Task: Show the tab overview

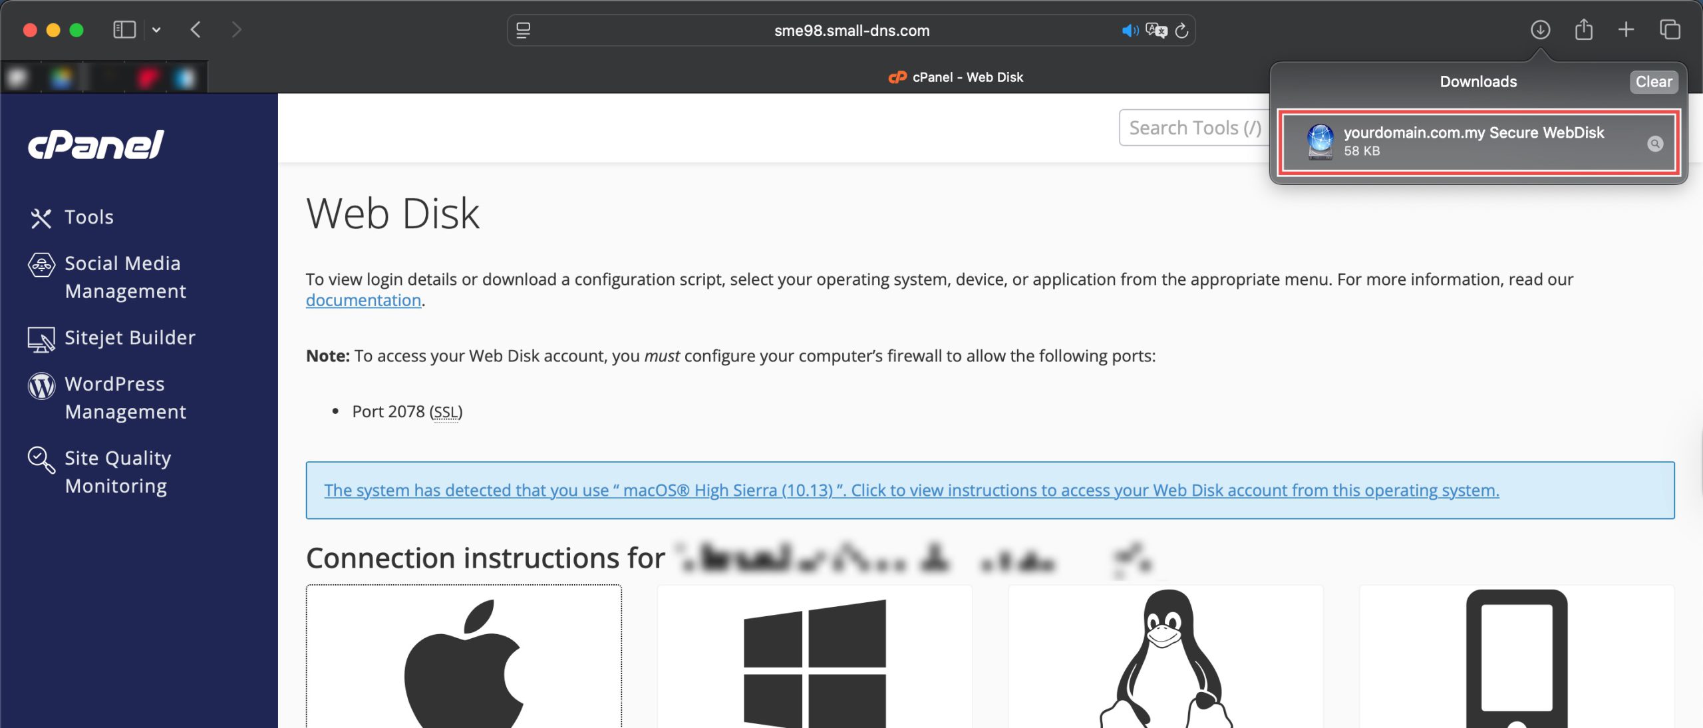Action: pos(1670,30)
